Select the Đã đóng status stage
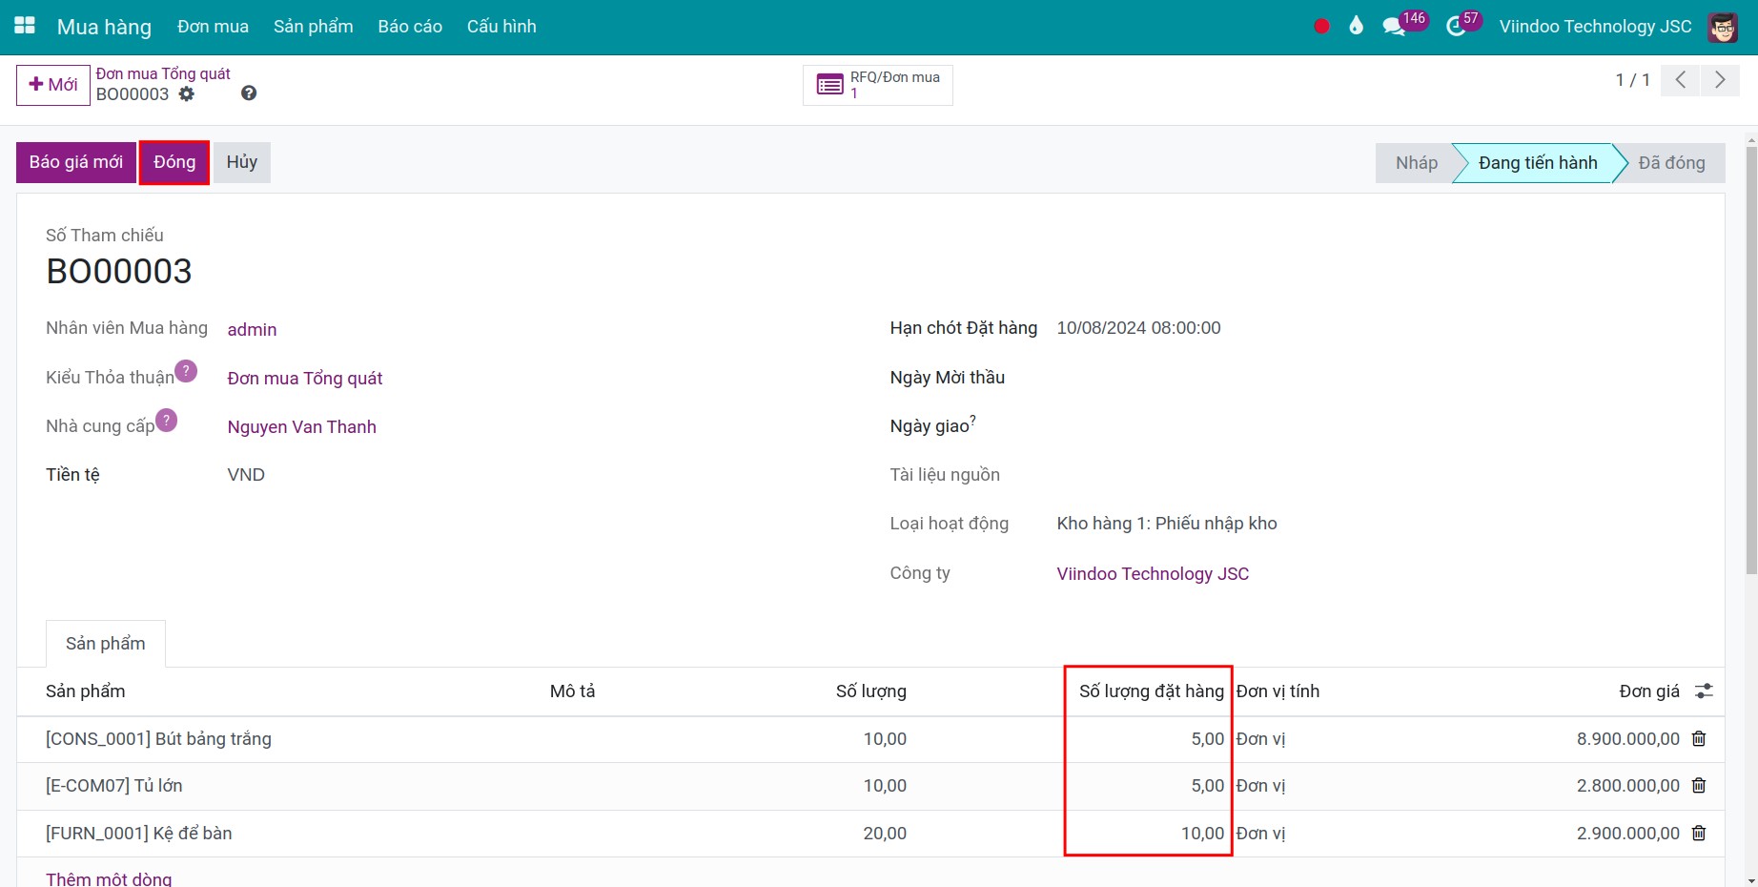 tap(1671, 163)
